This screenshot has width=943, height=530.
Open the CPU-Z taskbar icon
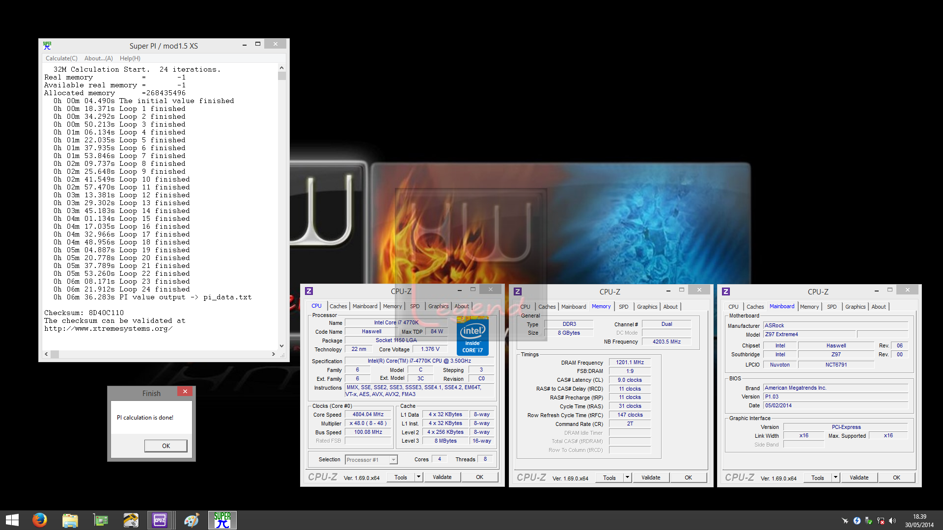point(160,520)
